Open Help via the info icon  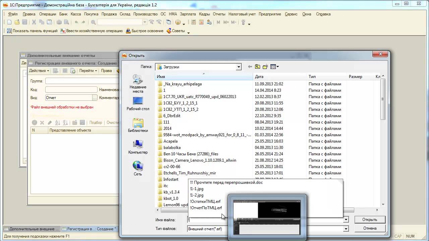point(178,22)
